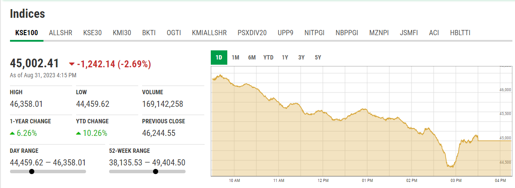Switch chart to 5Y range
This screenshot has height=188, width=515.
click(318, 57)
